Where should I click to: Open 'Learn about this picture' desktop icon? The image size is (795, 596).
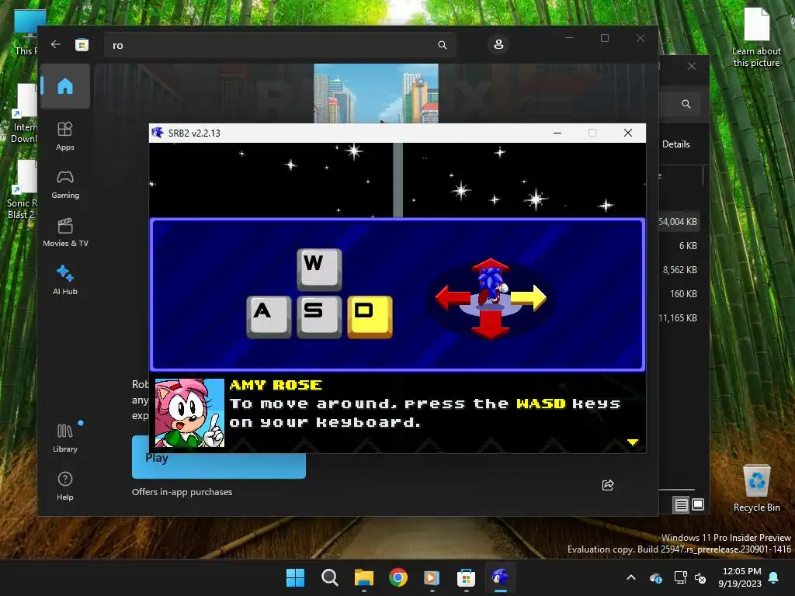[x=756, y=37]
